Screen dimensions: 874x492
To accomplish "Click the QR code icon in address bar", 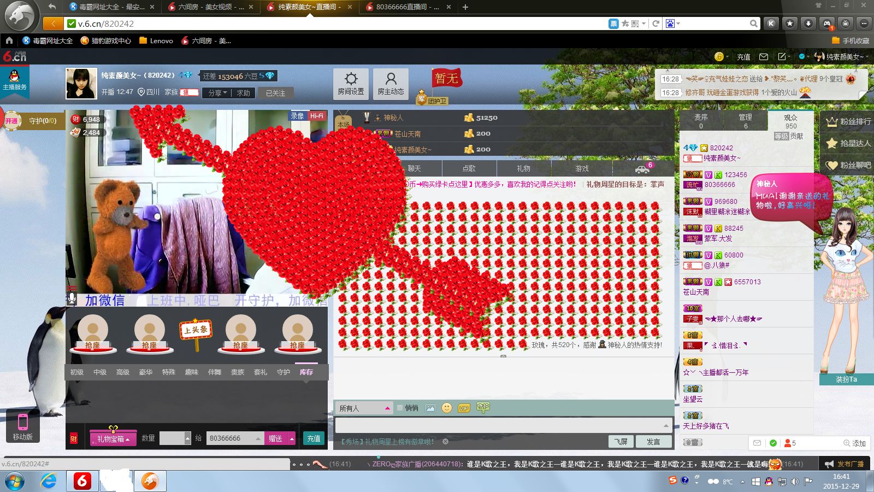I will (x=635, y=24).
